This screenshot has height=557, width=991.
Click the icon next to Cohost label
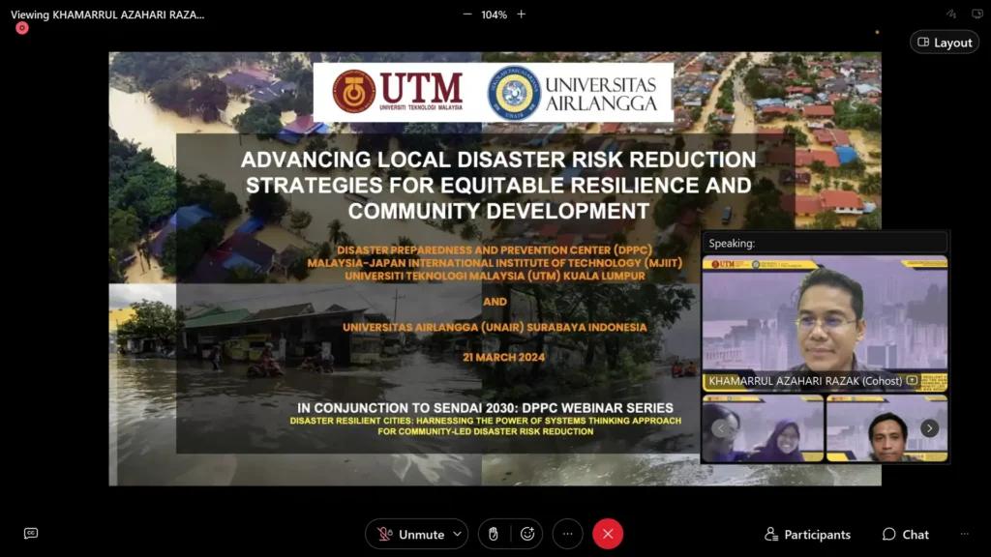coord(912,380)
